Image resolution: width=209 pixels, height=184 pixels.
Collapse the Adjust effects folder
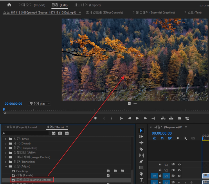pyautogui.click(x=6, y=166)
